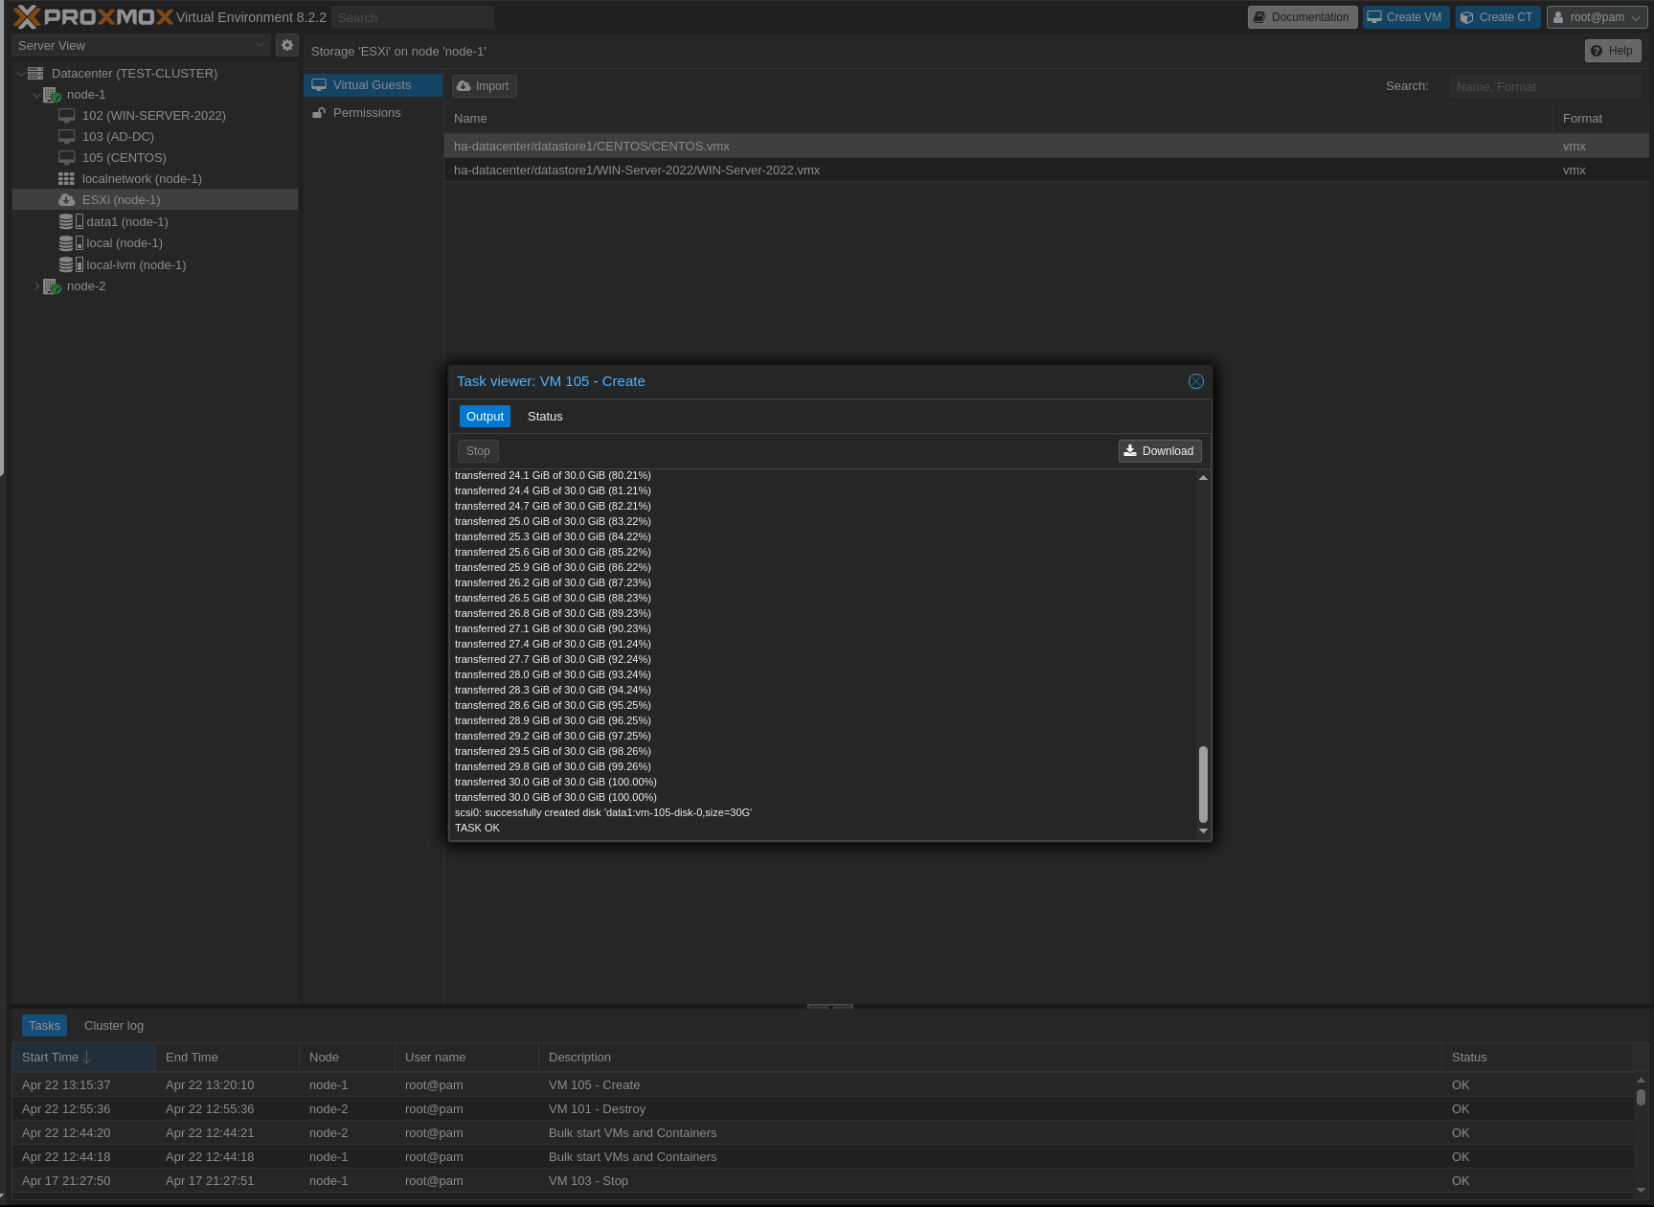Click the Import button
The width and height of the screenshot is (1654, 1207).
pos(484,86)
